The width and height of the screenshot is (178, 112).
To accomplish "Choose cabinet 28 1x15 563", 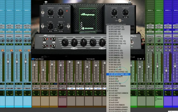I will (x=118, y=91).
